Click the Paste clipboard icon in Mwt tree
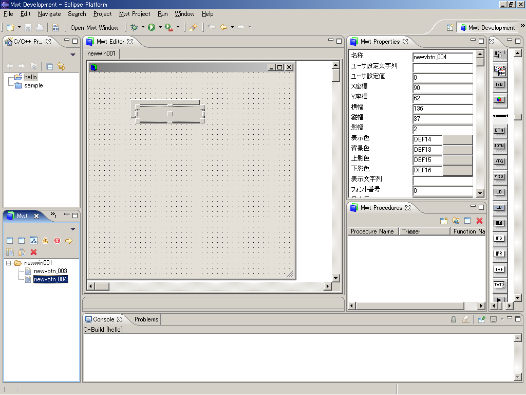526x395 pixels. click(x=22, y=252)
